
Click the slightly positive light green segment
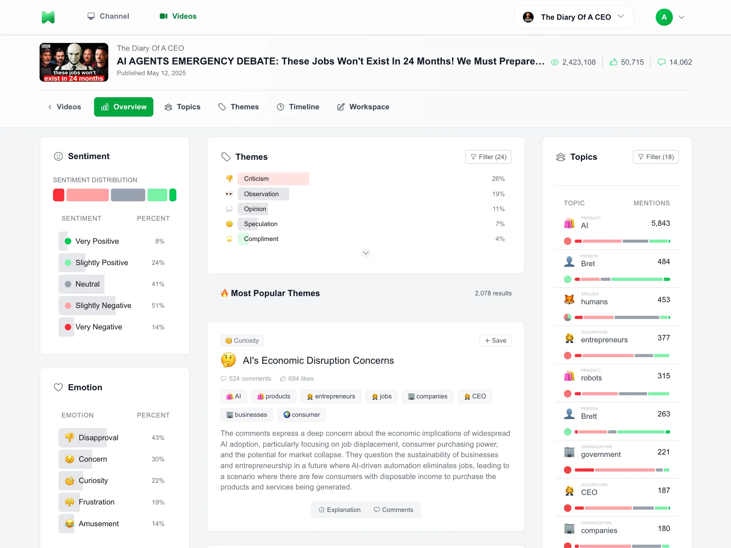[157, 195]
